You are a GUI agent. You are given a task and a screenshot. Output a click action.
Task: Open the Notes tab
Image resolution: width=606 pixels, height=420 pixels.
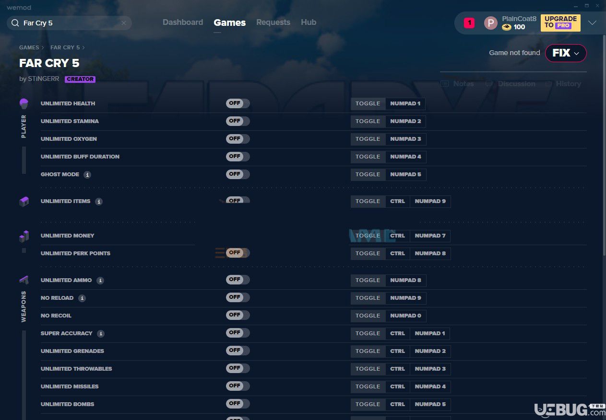pyautogui.click(x=457, y=84)
